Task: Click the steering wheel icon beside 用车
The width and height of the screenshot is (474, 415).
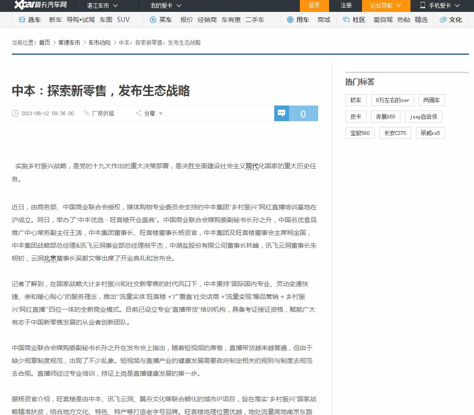Action: [x=290, y=20]
